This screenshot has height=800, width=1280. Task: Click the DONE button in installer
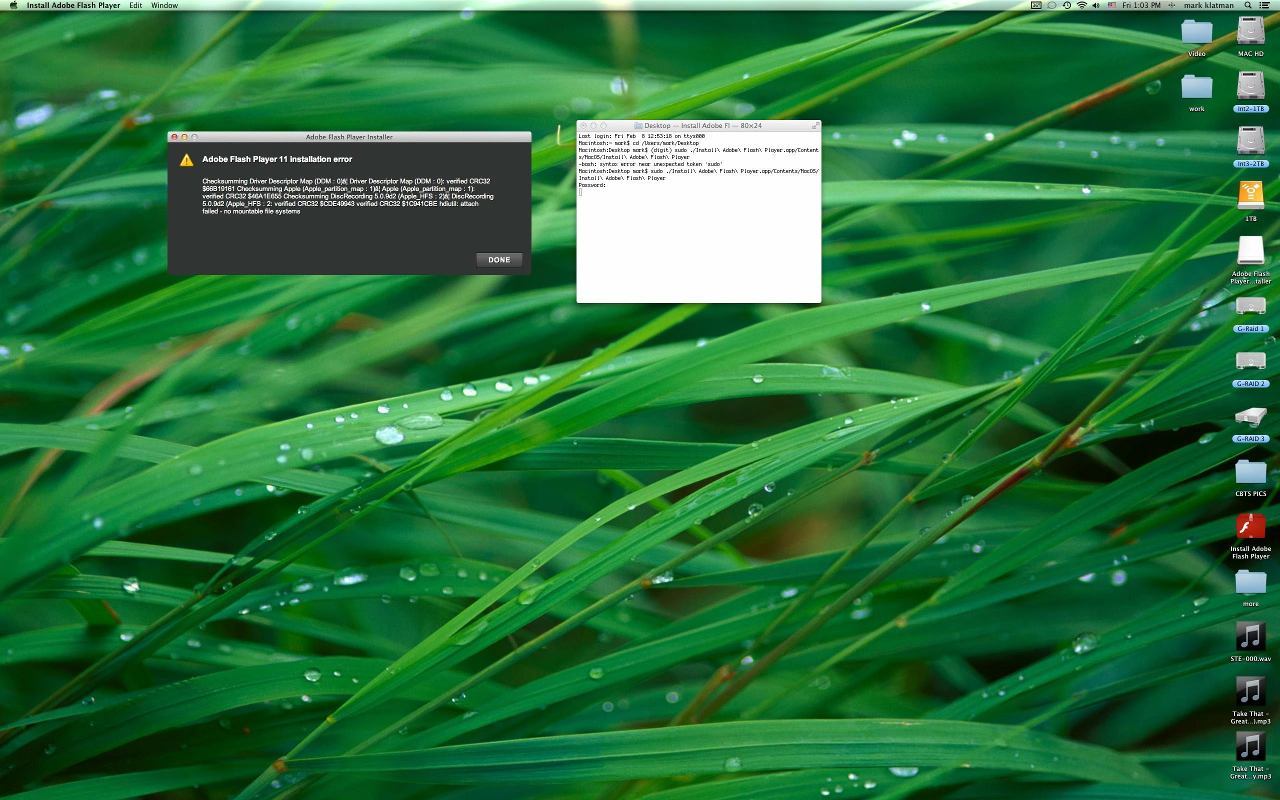pyautogui.click(x=499, y=260)
